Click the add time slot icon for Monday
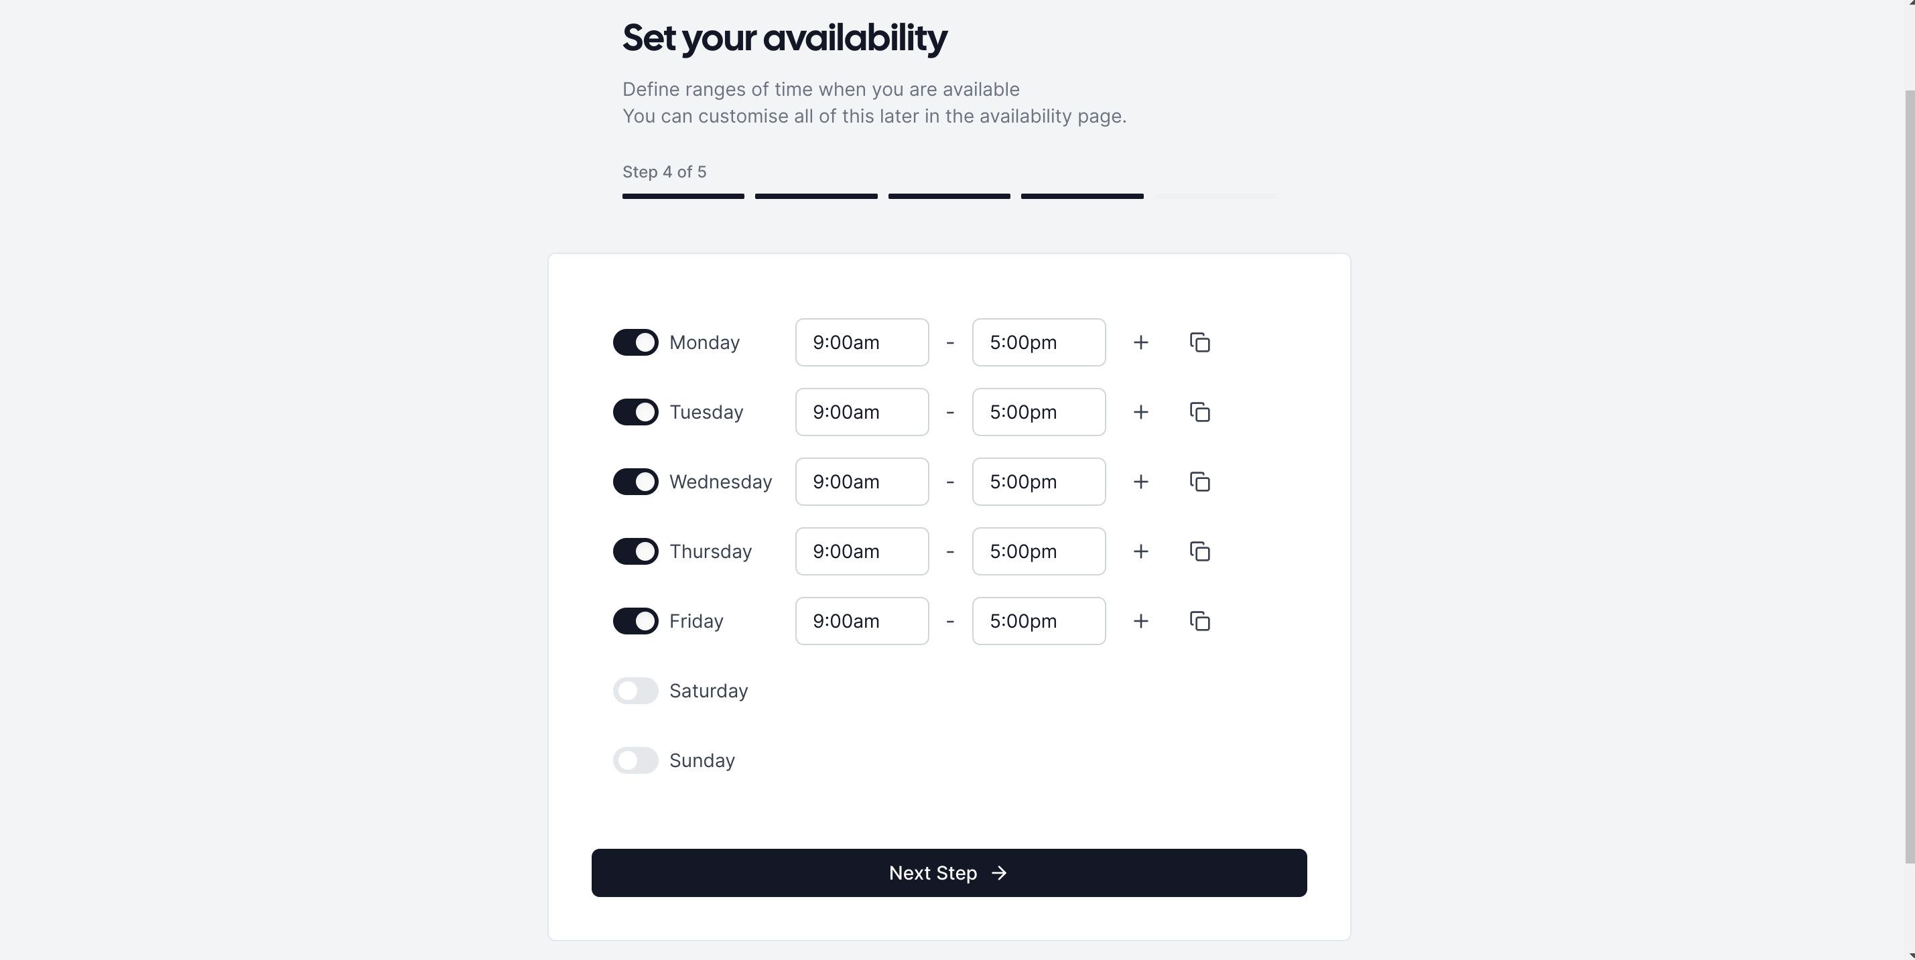 [1138, 342]
